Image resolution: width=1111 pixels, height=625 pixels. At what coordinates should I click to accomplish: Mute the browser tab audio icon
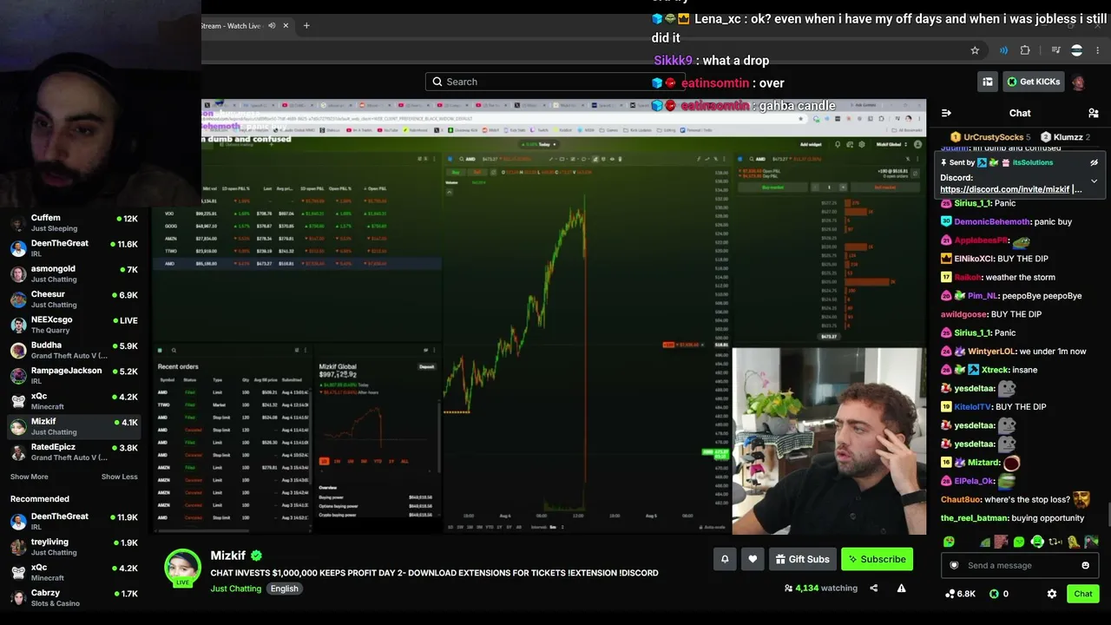[x=272, y=25]
